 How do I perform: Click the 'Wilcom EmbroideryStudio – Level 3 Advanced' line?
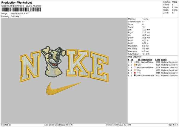[x=21, y=6]
